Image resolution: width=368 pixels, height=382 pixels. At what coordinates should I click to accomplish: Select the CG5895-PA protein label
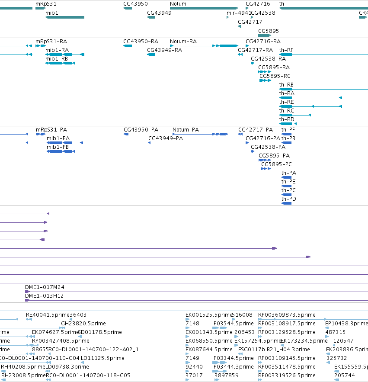pyautogui.click(x=274, y=156)
